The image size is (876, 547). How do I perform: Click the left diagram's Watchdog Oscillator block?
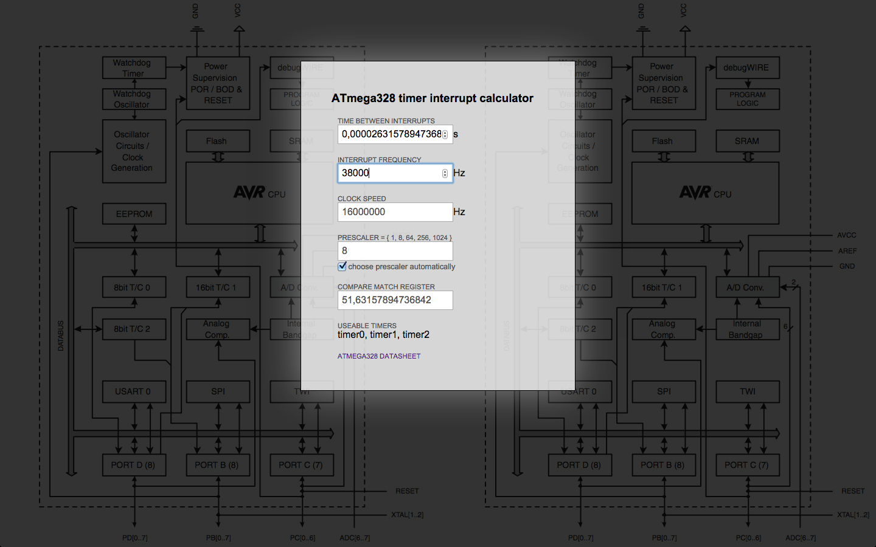pyautogui.click(x=134, y=99)
